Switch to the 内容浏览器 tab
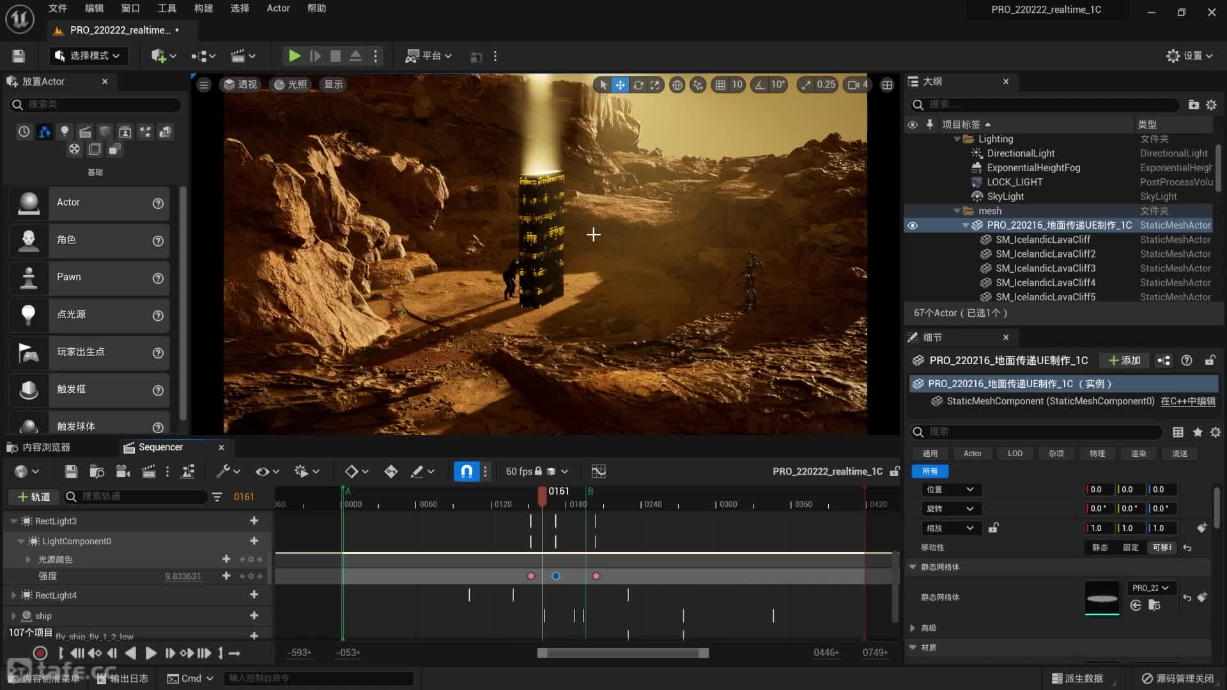 (40, 447)
